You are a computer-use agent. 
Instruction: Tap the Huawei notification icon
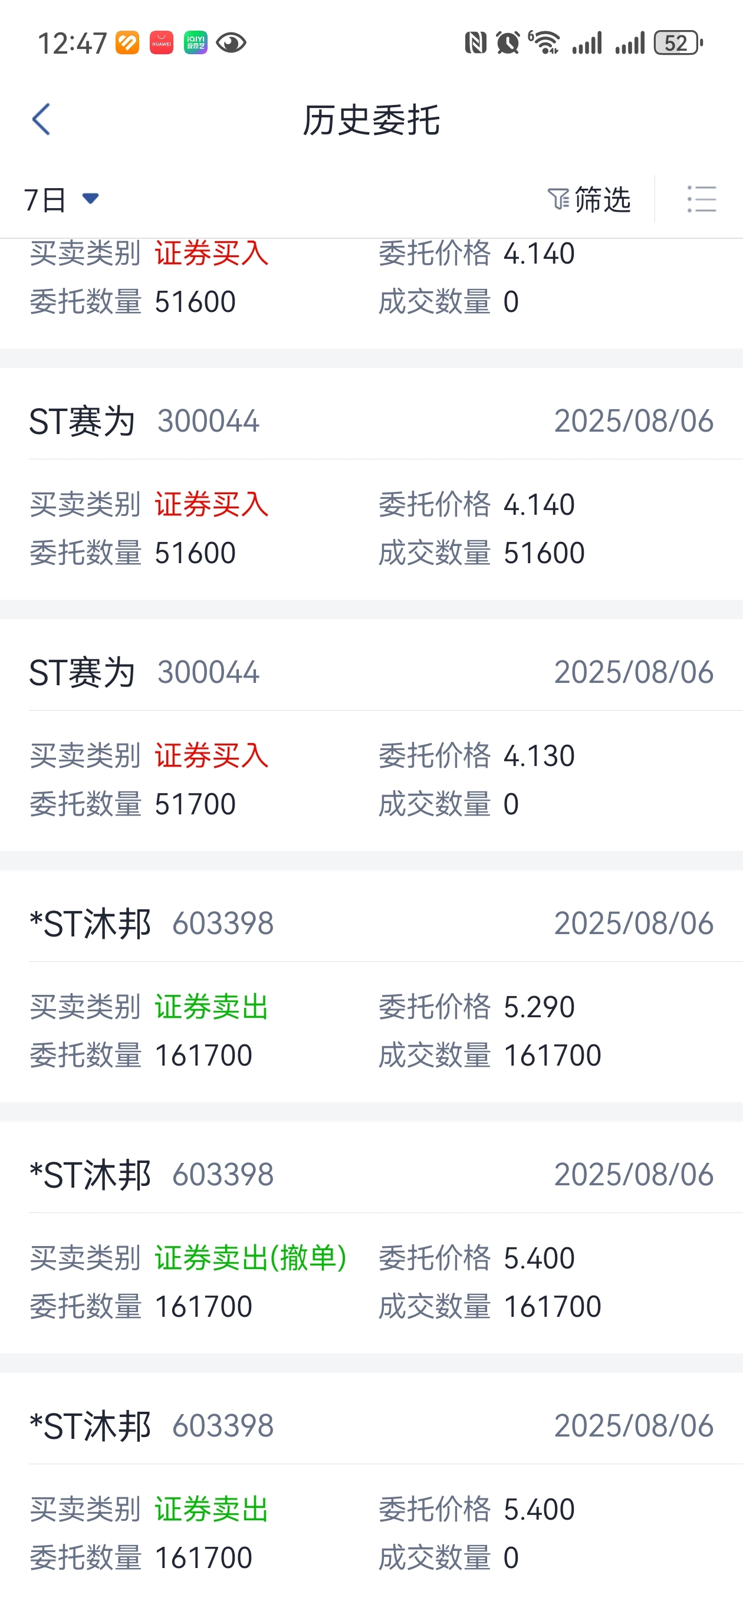tap(162, 43)
